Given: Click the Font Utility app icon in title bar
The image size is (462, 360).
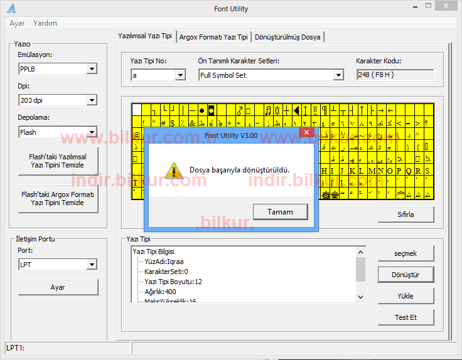Looking at the screenshot, I should click(11, 8).
